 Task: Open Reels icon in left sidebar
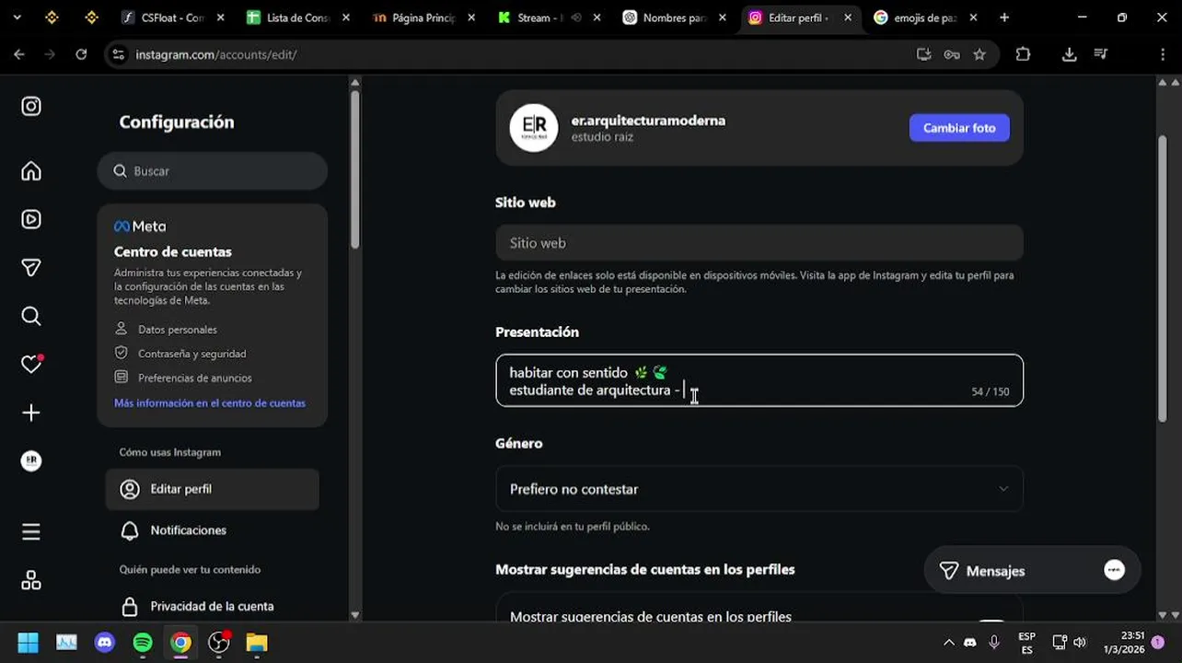[x=31, y=219]
